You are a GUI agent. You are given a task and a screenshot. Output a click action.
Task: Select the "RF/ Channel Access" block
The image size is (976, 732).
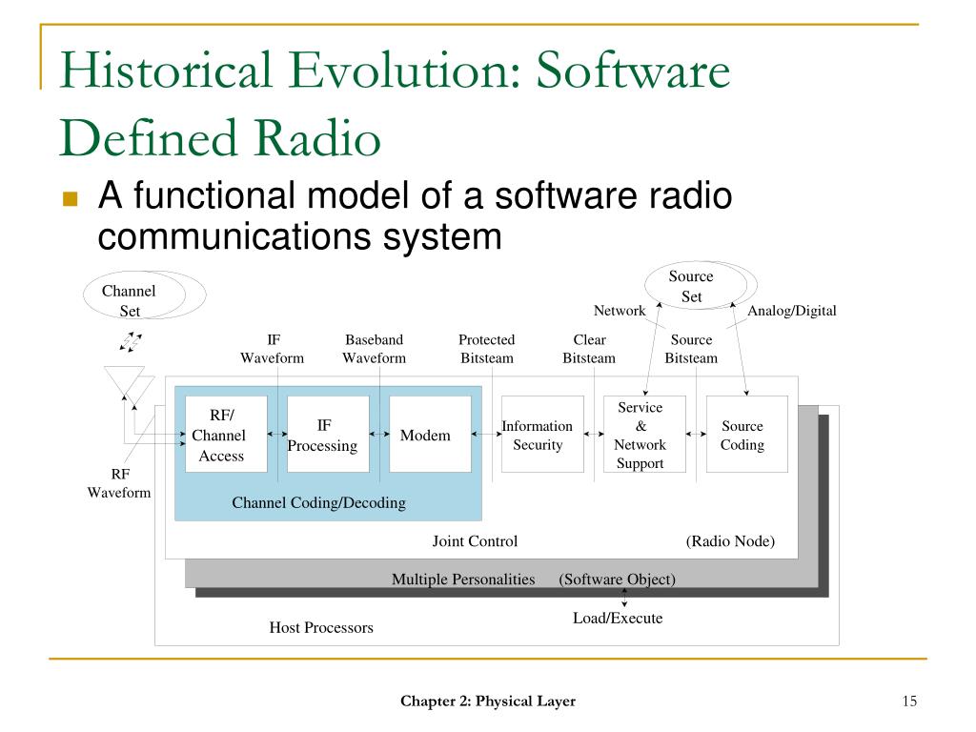(x=227, y=434)
